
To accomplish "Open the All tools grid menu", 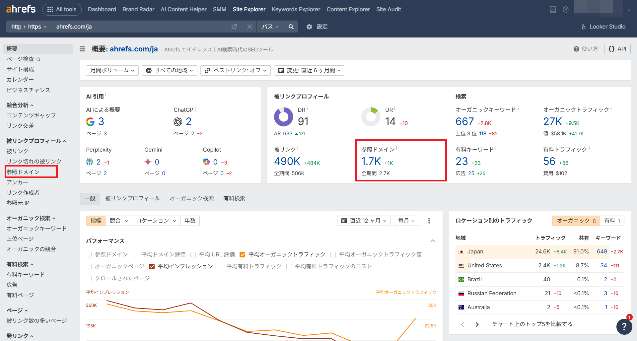I will point(62,9).
